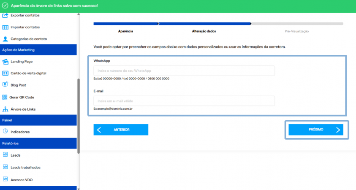
Task: Click the Acessos VDO report icon
Action: click(5, 179)
